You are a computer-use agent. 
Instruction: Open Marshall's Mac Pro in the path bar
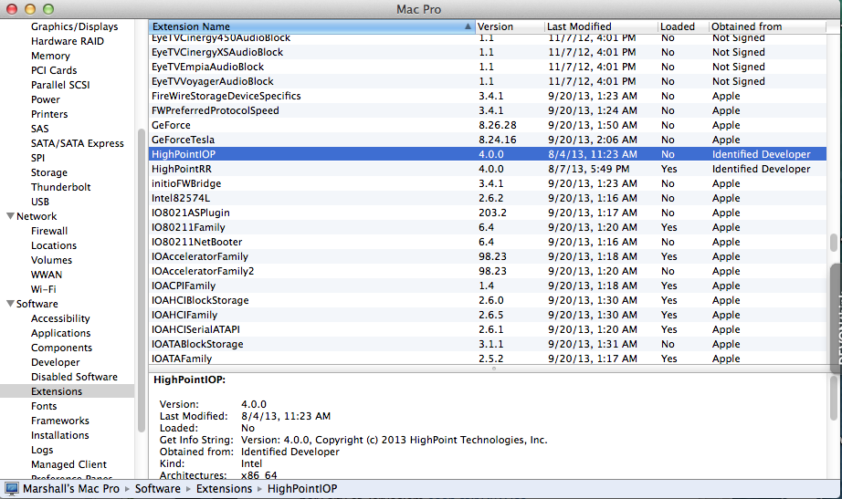point(71,489)
